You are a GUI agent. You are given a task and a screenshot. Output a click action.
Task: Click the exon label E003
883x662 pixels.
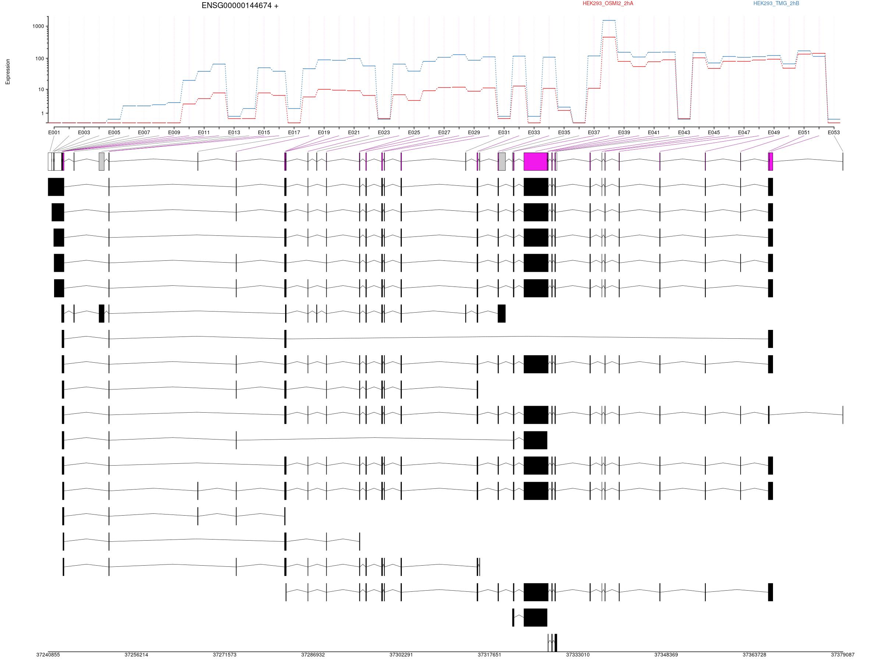[84, 132]
